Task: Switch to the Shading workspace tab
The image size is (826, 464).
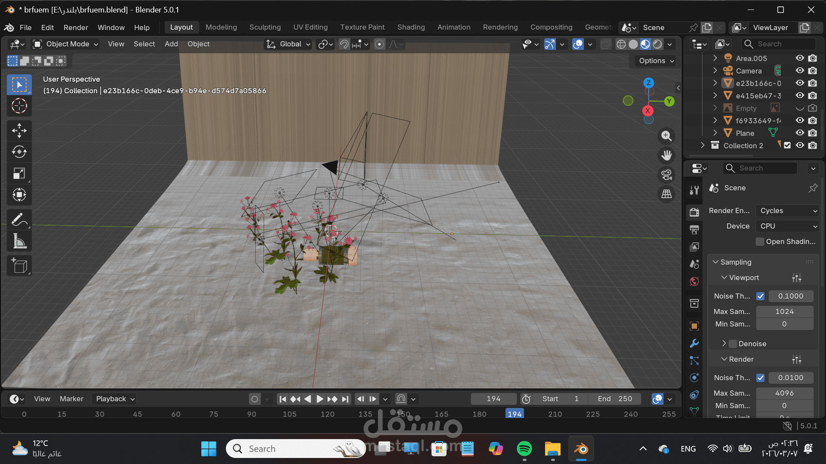Action: (x=411, y=27)
